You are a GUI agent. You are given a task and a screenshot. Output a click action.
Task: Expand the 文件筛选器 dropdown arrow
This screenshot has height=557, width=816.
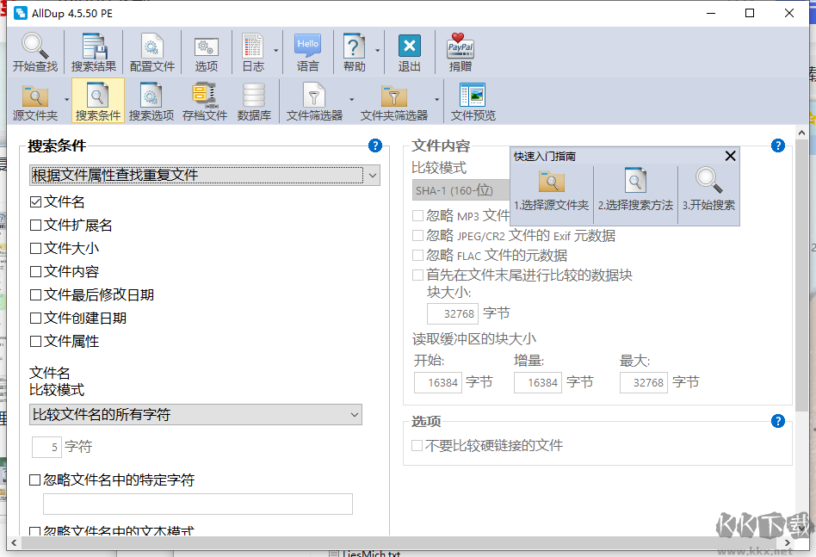pyautogui.click(x=351, y=99)
